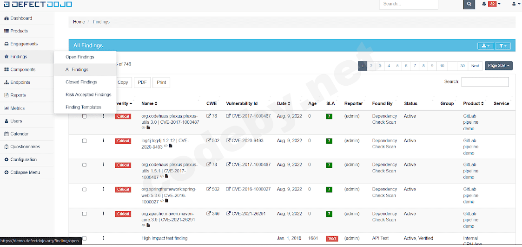This screenshot has height=247, width=522.
Task: Click the PDF export button
Action: (x=142, y=82)
